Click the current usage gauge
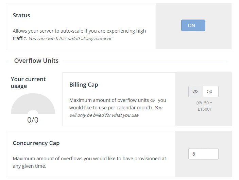This screenshot has height=180, width=239. coord(33,104)
